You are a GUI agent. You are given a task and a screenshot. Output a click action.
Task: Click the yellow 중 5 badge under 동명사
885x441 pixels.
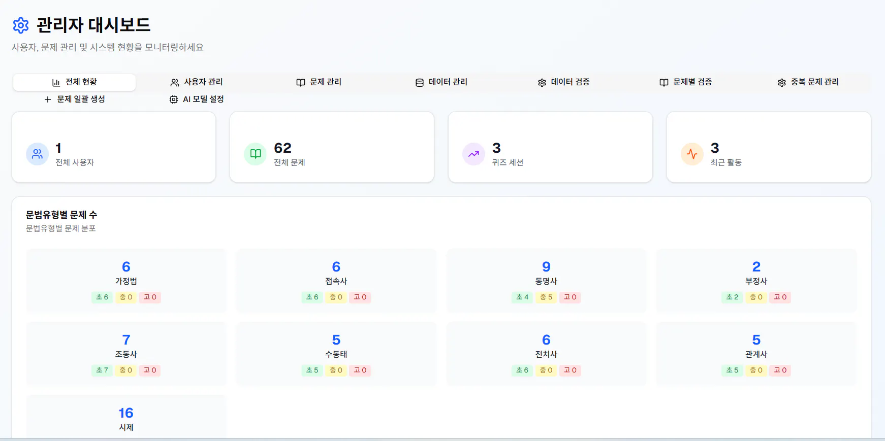[x=546, y=297]
